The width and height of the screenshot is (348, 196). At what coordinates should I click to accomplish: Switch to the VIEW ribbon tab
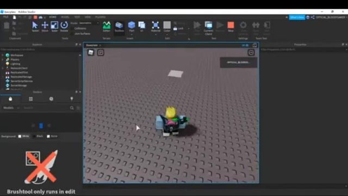tap(88, 17)
